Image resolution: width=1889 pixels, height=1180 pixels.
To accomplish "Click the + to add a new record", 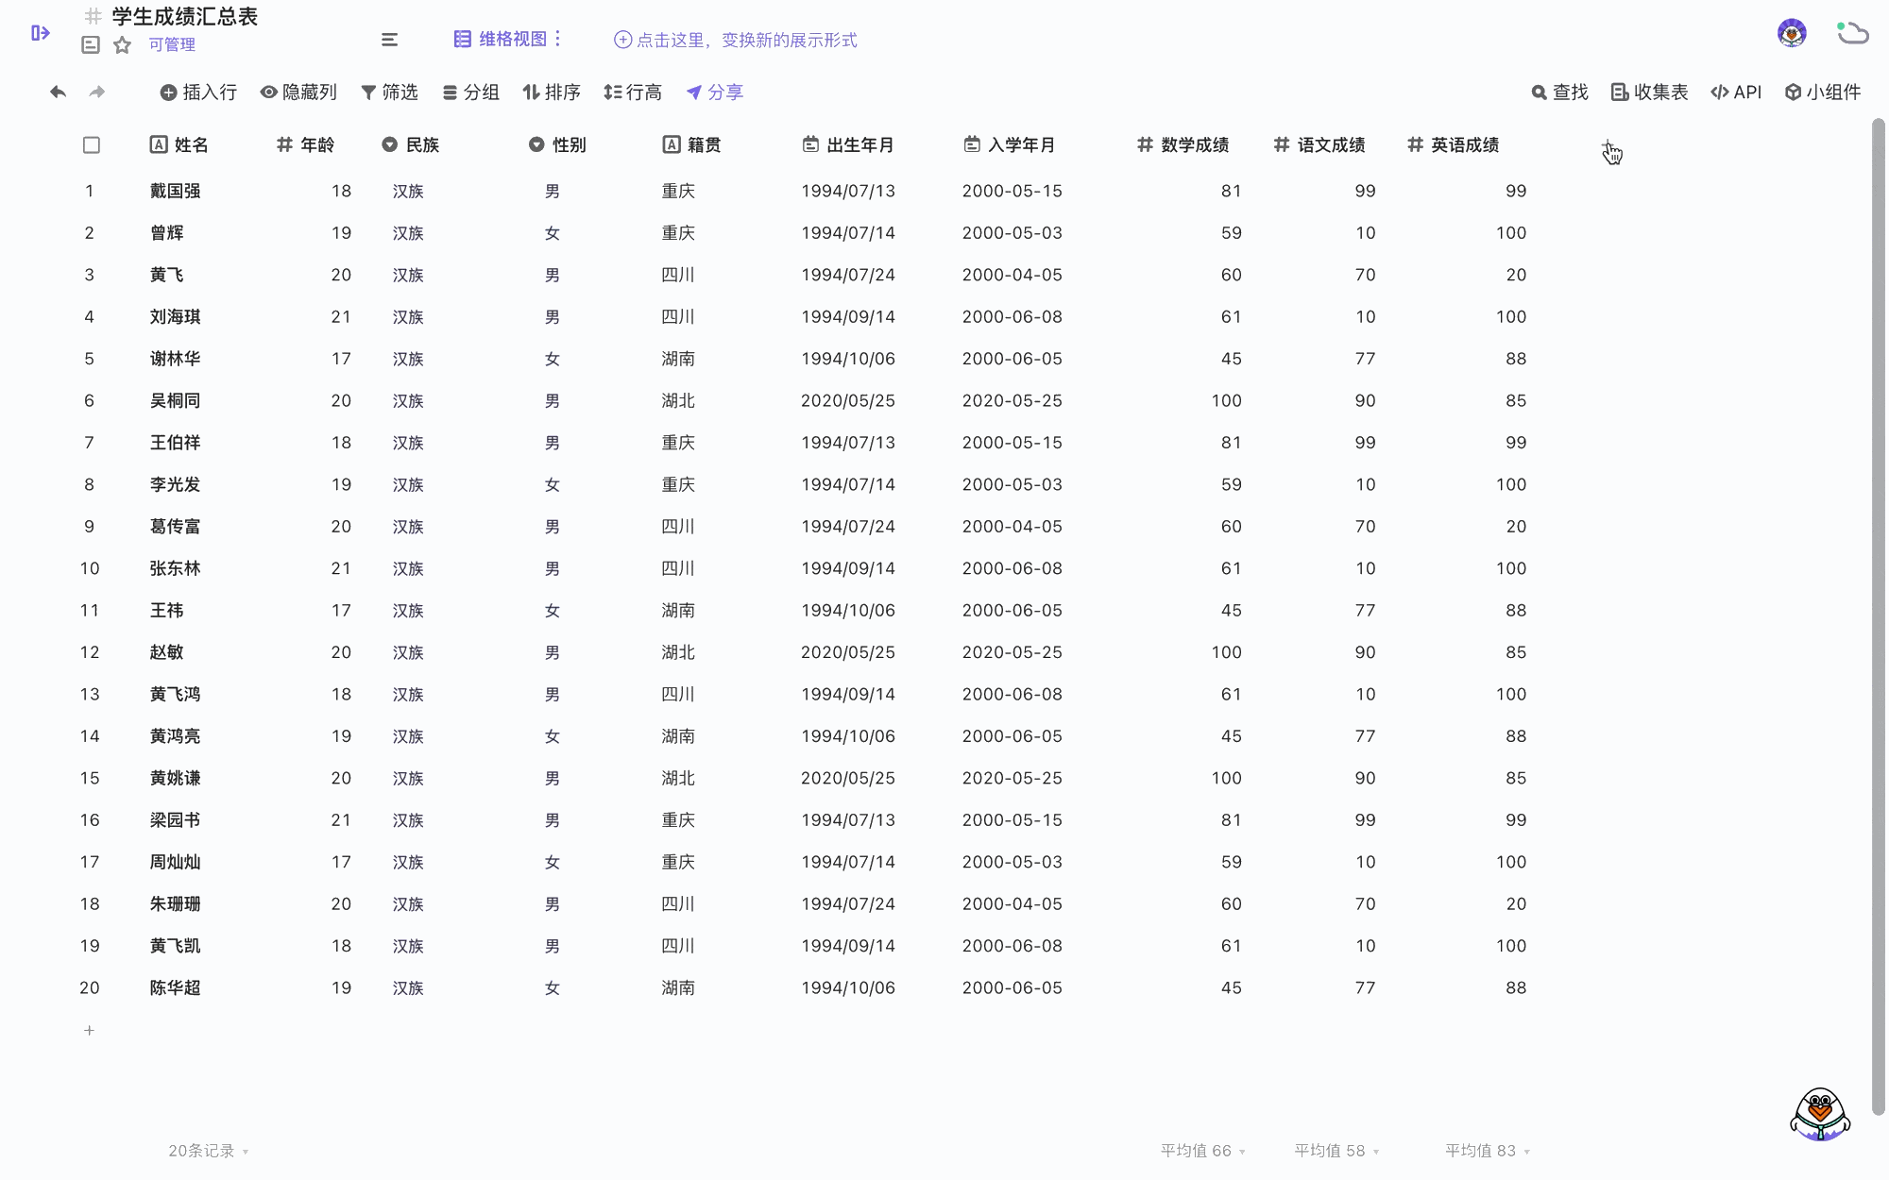I will [90, 1030].
